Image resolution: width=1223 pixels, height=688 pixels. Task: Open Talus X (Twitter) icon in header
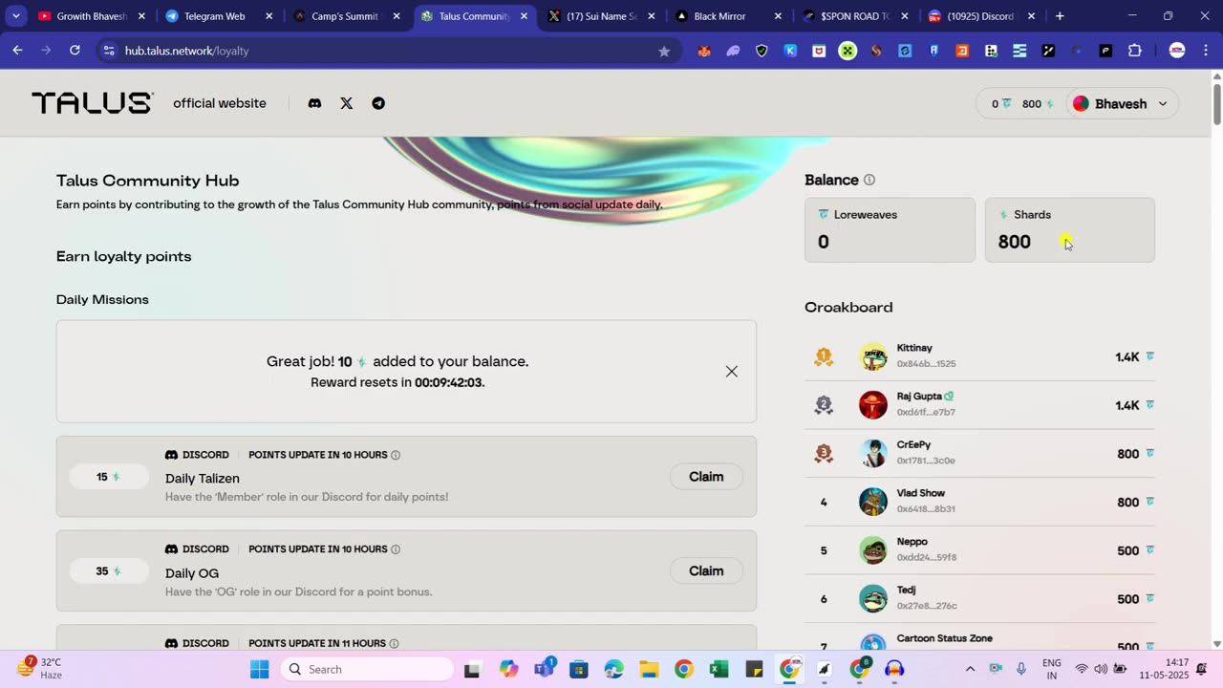coord(347,103)
